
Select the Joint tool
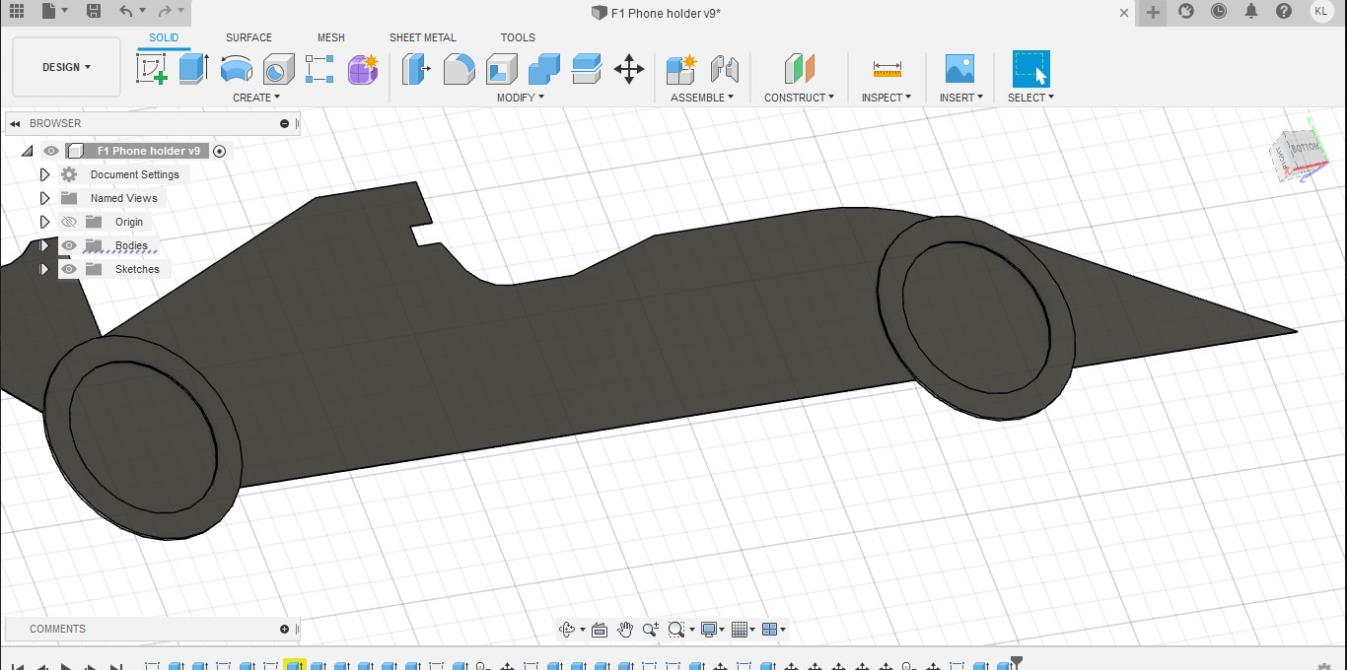click(725, 69)
